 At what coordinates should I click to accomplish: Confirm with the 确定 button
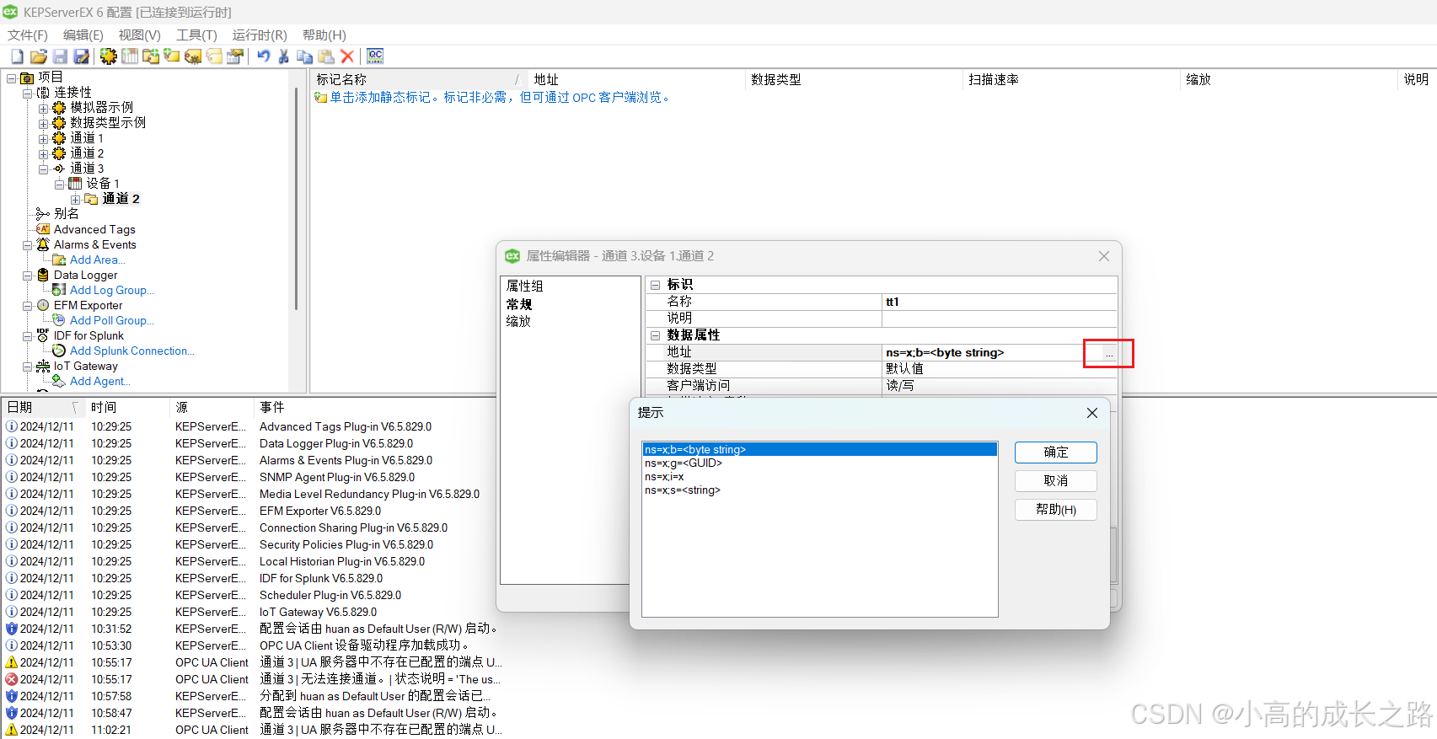(x=1056, y=453)
